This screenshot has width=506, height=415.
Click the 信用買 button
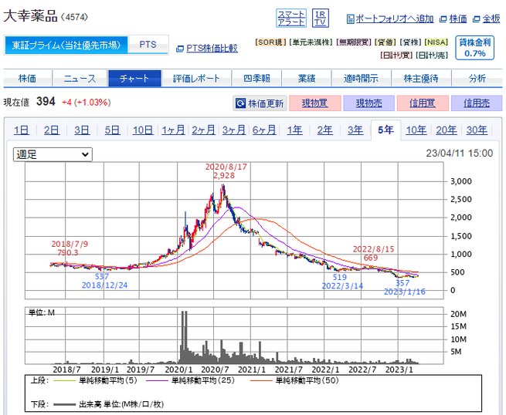click(423, 103)
